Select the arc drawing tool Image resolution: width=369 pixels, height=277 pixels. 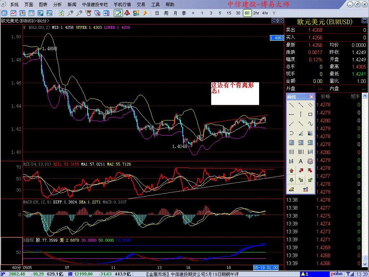tap(291, 133)
